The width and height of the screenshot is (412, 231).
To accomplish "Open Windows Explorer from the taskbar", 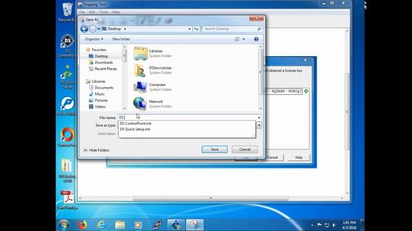I will (120, 225).
